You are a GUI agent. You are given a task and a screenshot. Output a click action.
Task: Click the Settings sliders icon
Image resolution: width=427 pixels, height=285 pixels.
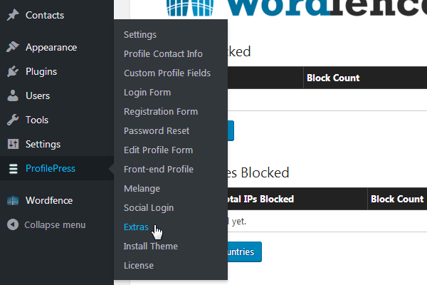point(13,144)
